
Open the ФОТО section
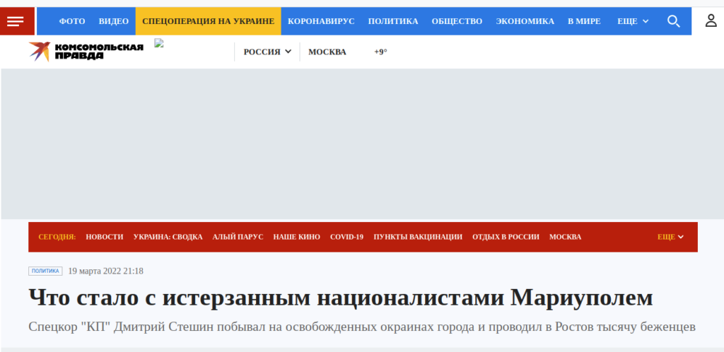coord(72,21)
